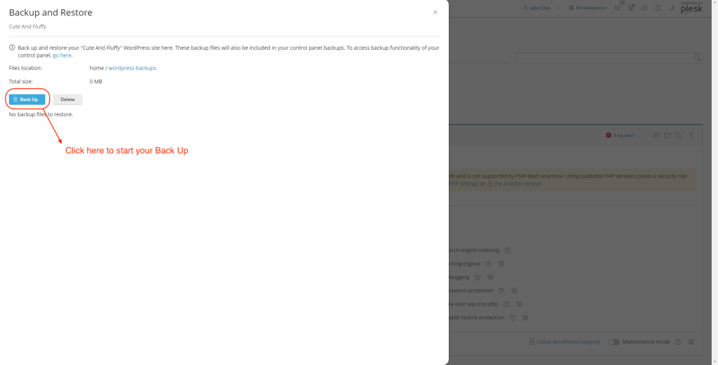Viewport: 718px width, 365px height.
Task: Open the three-dot more menu
Action: click(x=691, y=135)
